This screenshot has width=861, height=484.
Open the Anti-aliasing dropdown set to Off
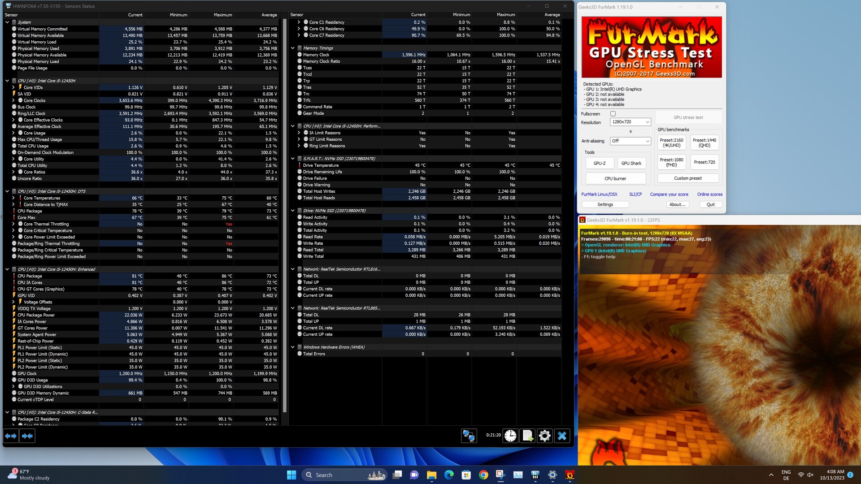click(x=630, y=141)
